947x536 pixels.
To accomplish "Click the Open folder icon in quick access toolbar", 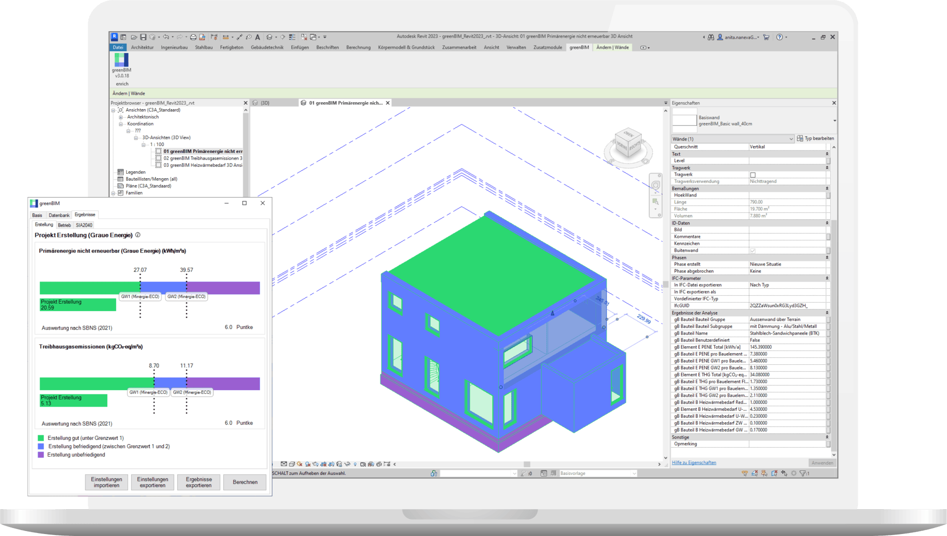I will coord(134,37).
